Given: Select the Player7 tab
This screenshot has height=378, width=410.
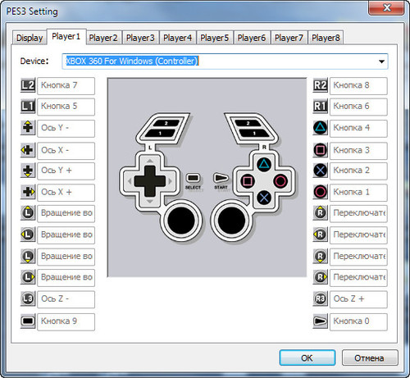Looking at the screenshot, I should [x=289, y=38].
